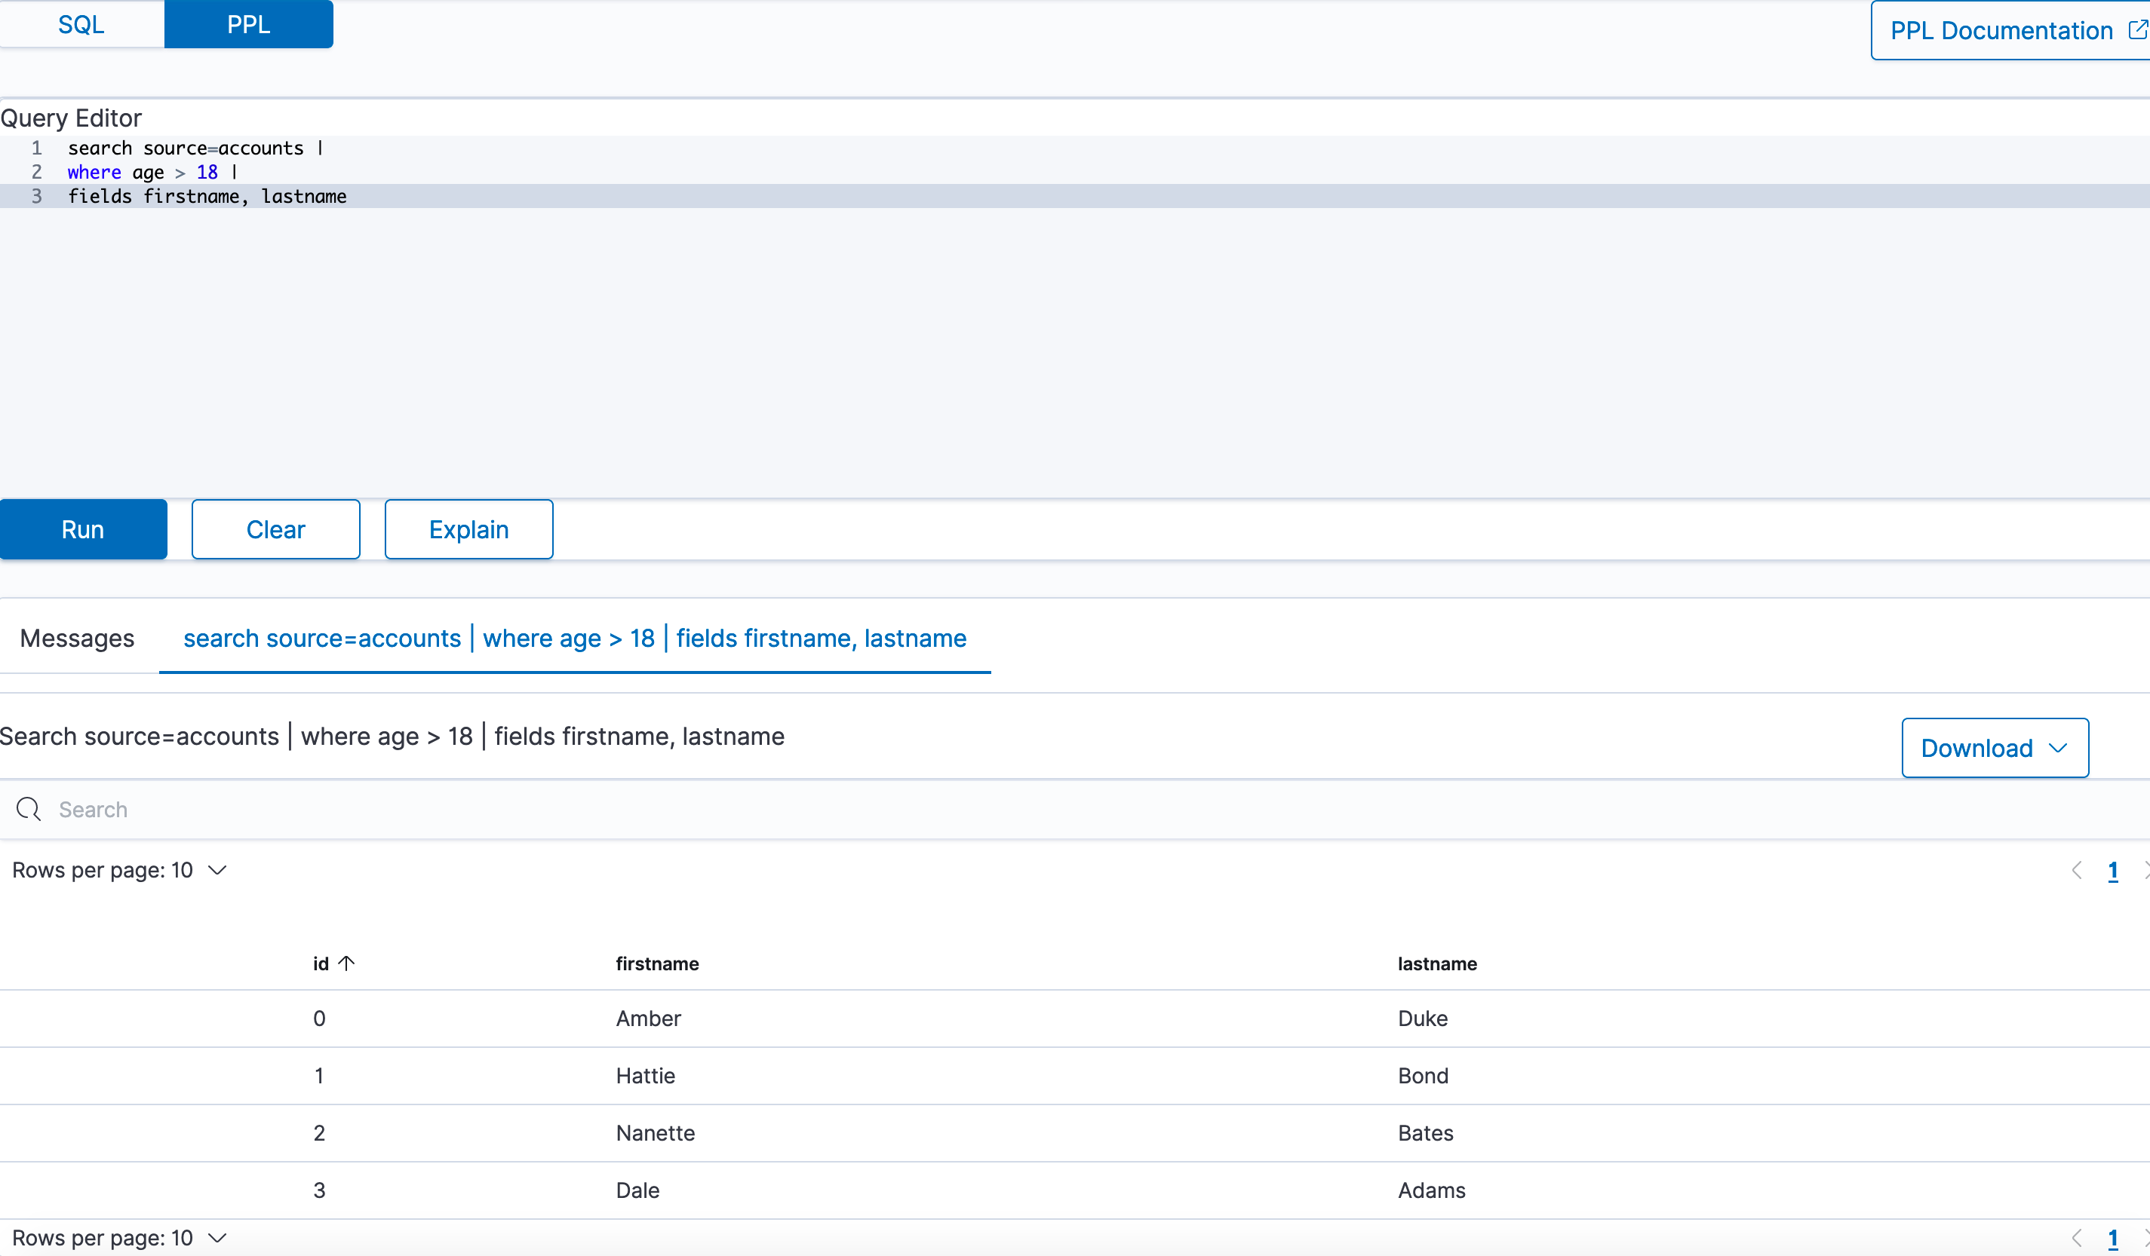Toggle the id column sort arrow
Screen dimensions: 2150x1256
(x=346, y=962)
